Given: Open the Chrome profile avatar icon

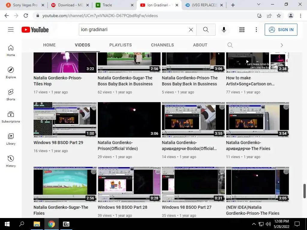Looking at the screenshot, I should coord(291,16).
